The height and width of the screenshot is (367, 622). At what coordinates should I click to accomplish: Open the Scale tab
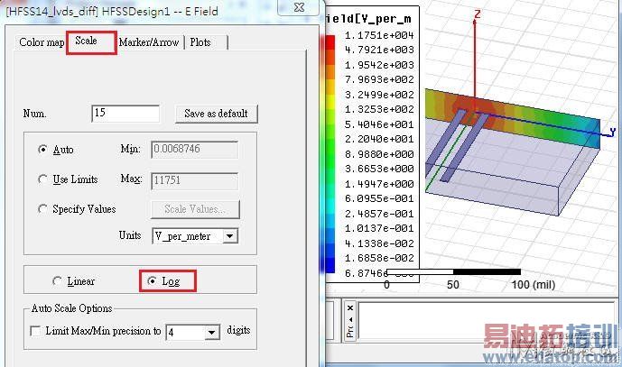(86, 41)
